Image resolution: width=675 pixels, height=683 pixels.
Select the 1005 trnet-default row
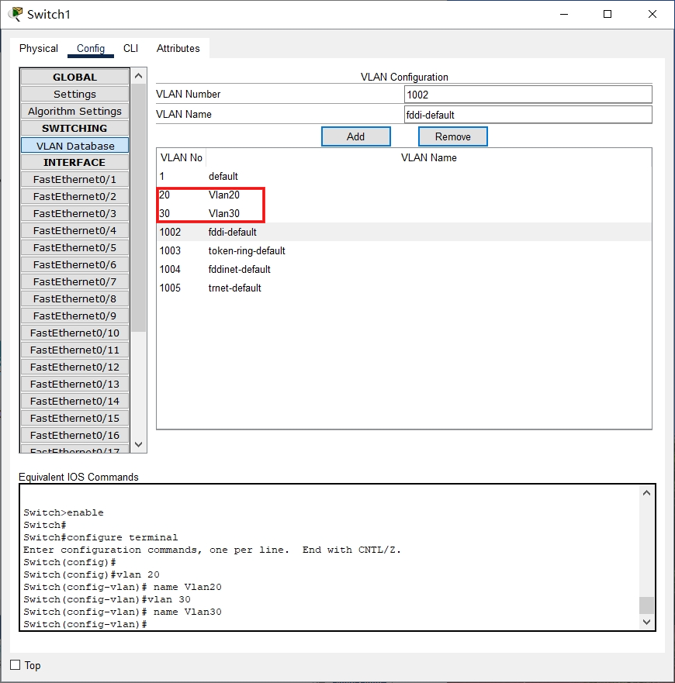click(403, 288)
